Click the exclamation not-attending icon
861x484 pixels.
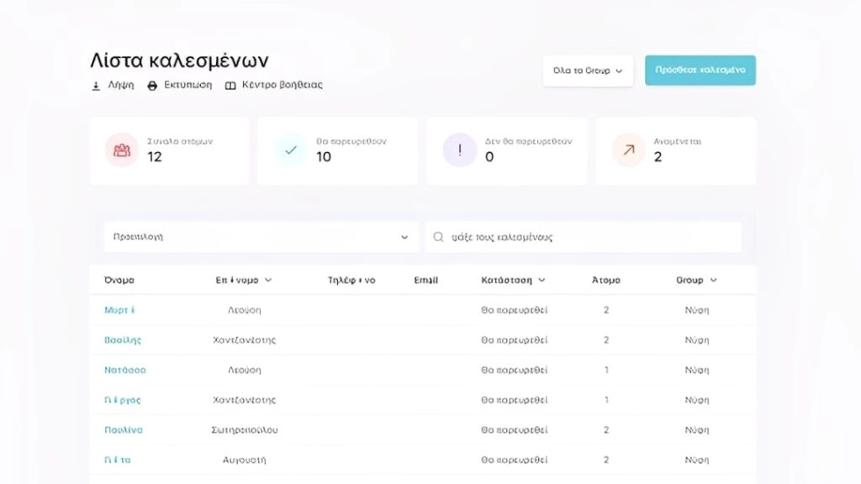coord(460,150)
